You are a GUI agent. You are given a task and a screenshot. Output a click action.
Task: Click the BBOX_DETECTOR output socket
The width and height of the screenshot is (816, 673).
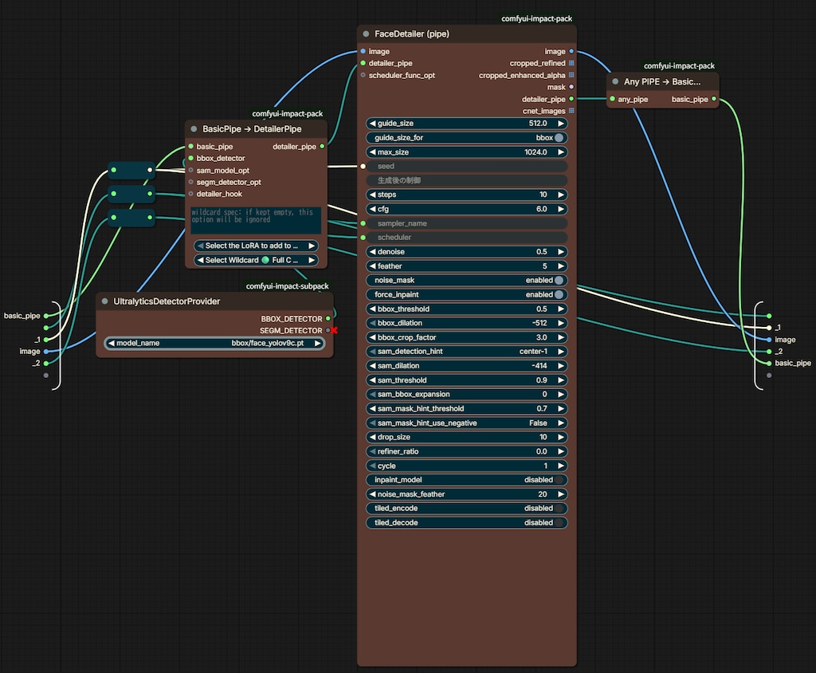328,318
